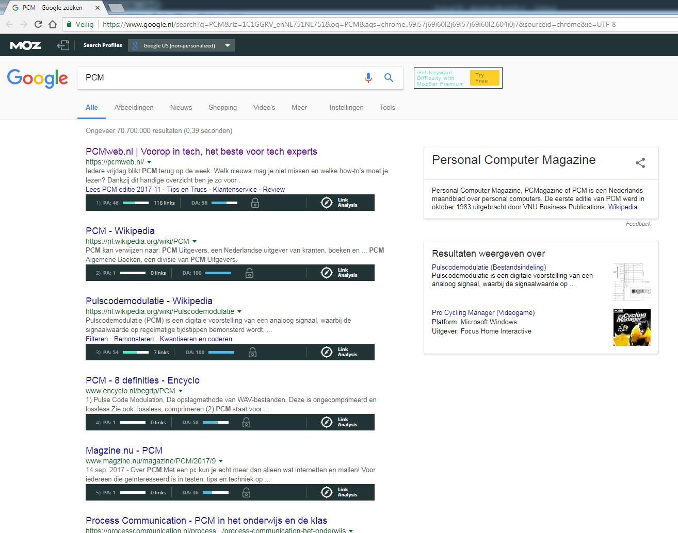Go back with the browser back arrow

click(x=9, y=24)
